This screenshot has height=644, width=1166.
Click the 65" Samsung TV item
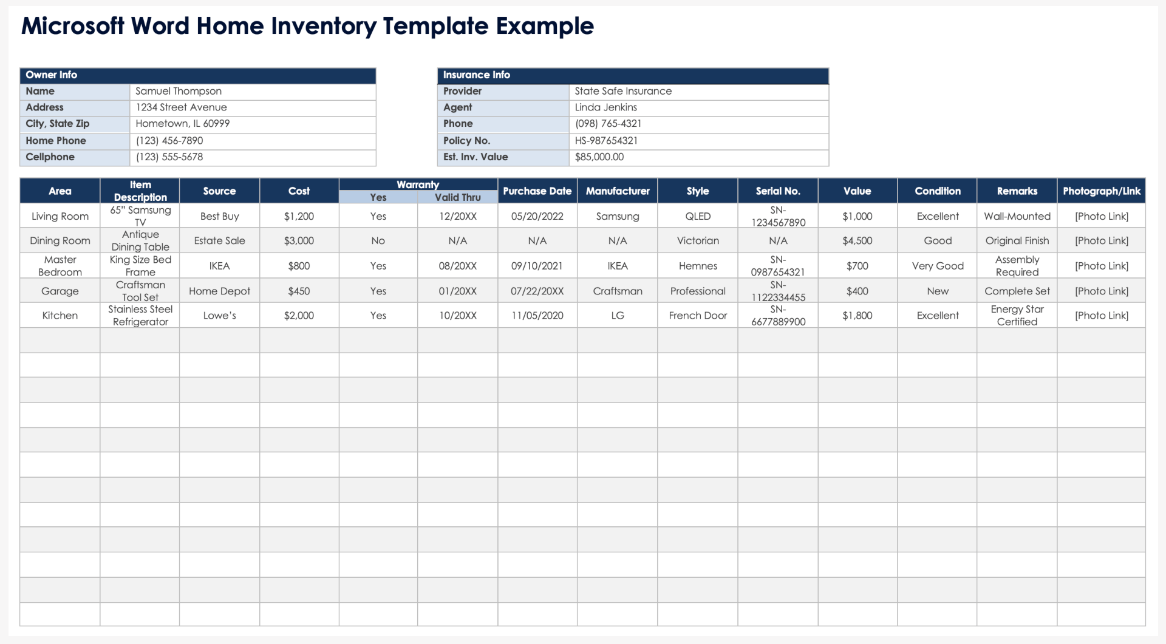pos(140,216)
